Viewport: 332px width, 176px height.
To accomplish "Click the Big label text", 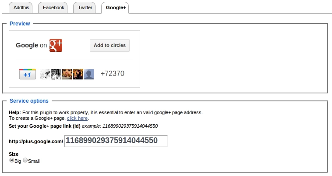I will [18, 161].
